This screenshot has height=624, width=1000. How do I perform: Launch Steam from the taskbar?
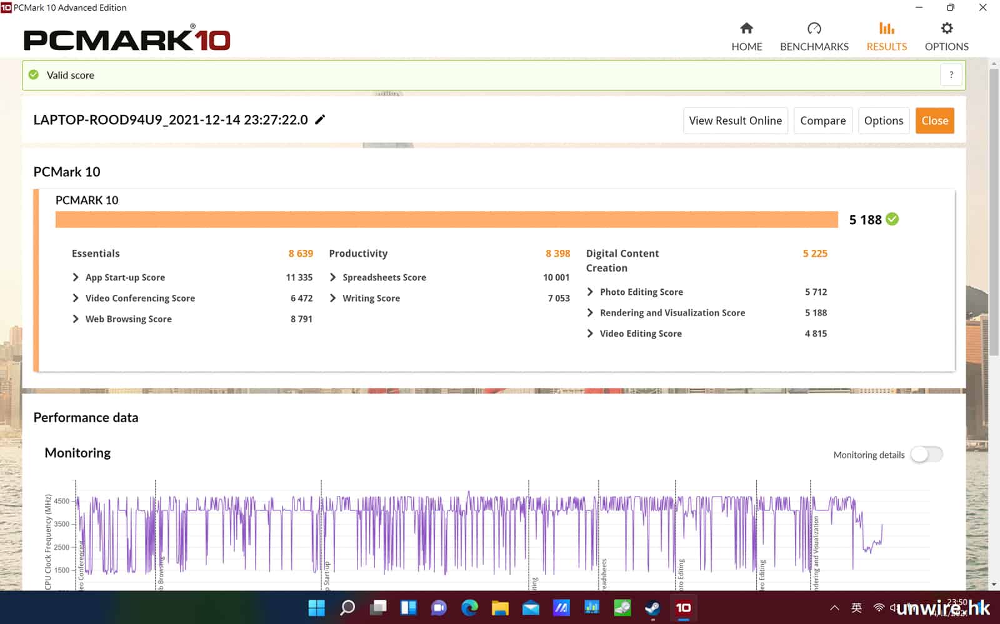[652, 607]
